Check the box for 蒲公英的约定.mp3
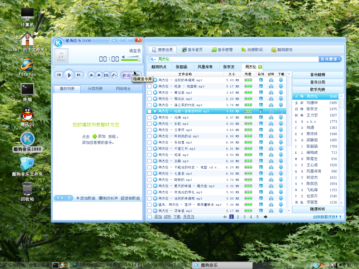Image resolution: width=359 pixels, height=269 pixels. [150, 105]
